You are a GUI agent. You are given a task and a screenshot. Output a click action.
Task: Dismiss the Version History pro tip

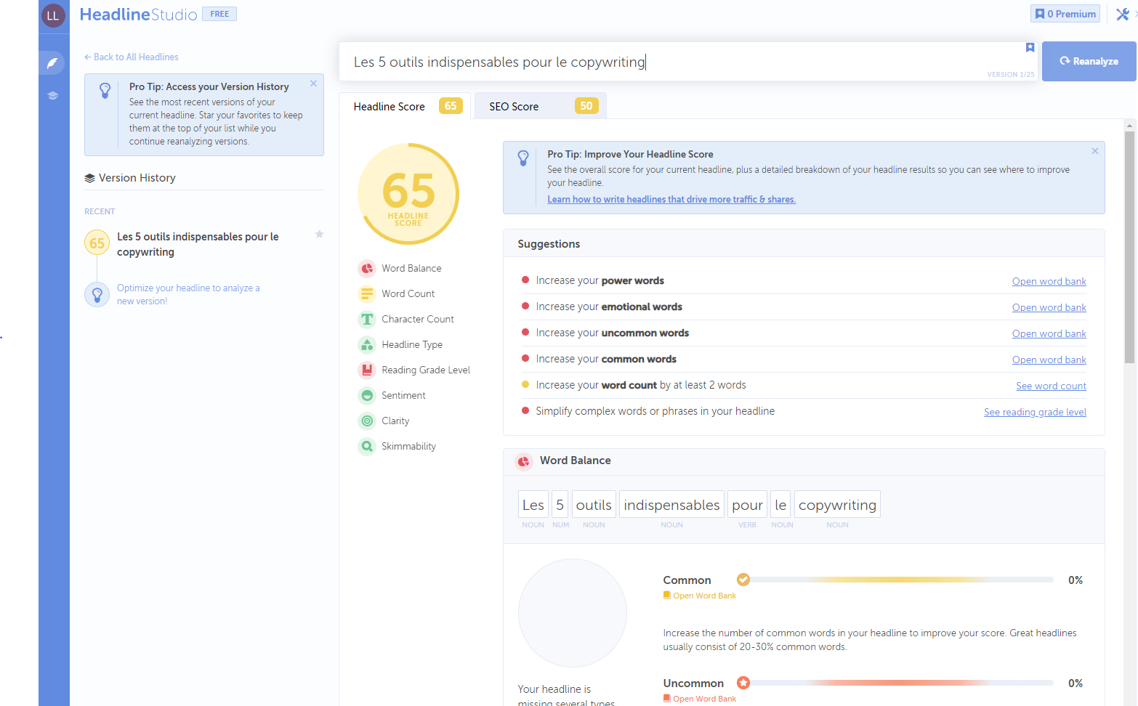point(313,84)
